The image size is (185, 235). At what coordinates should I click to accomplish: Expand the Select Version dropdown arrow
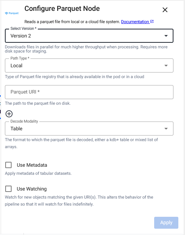[166, 36]
